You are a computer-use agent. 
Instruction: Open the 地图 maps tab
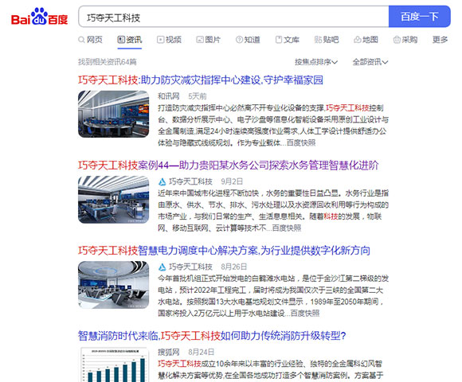pos(366,40)
